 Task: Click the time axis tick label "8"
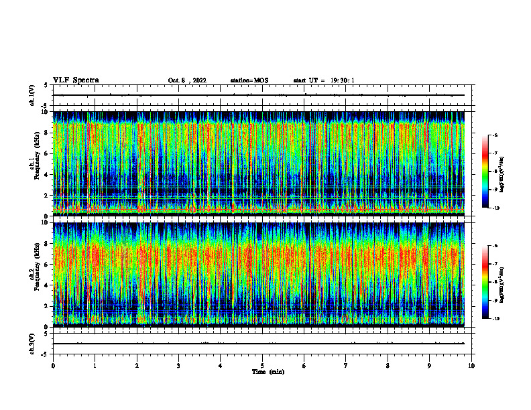[388, 366]
